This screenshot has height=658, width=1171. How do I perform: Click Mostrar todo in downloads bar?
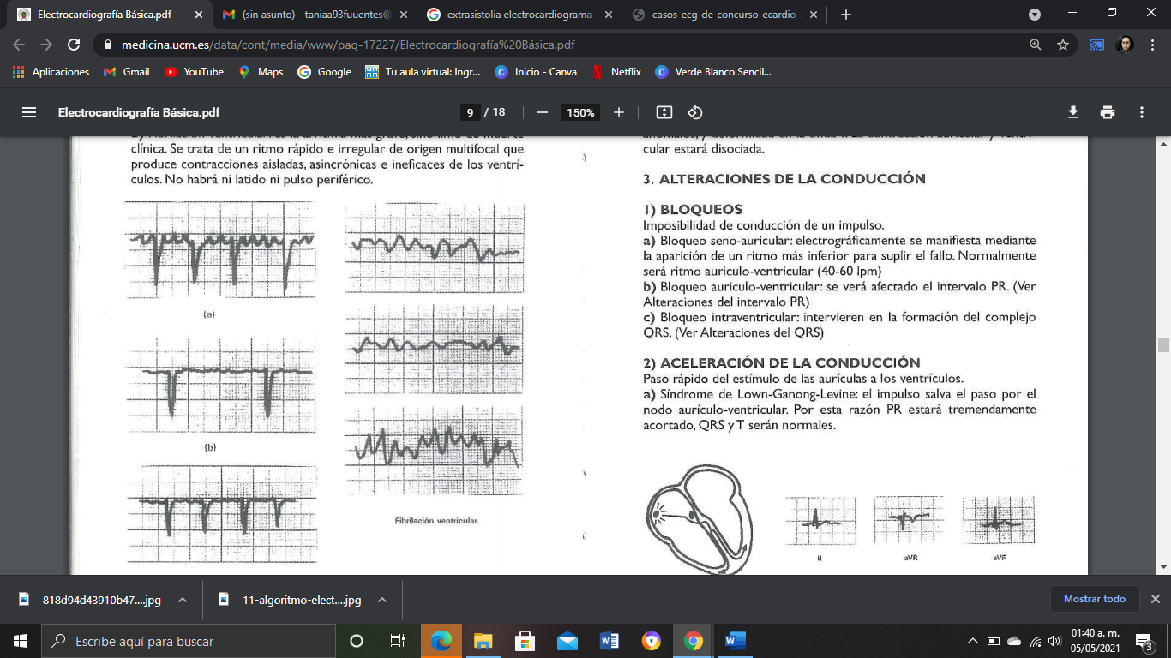[1095, 599]
